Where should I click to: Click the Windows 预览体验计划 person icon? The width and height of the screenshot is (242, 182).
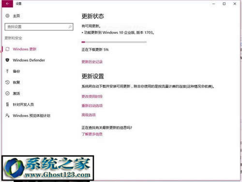click(x=7, y=115)
